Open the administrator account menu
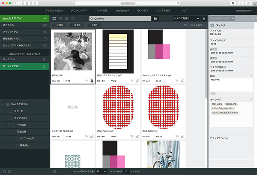257x175 pixels. tap(244, 11)
